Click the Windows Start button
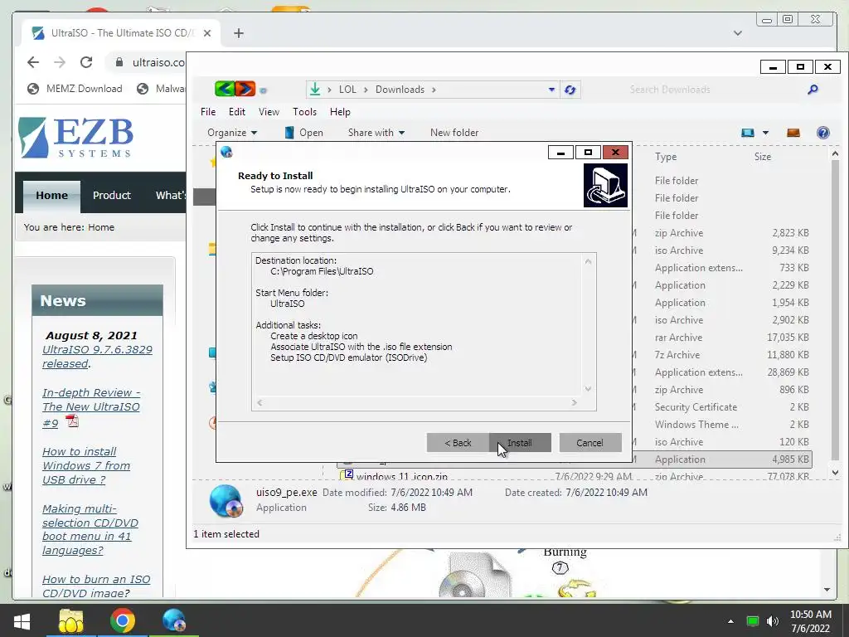Screen dimensions: 849x637 tap(22, 621)
